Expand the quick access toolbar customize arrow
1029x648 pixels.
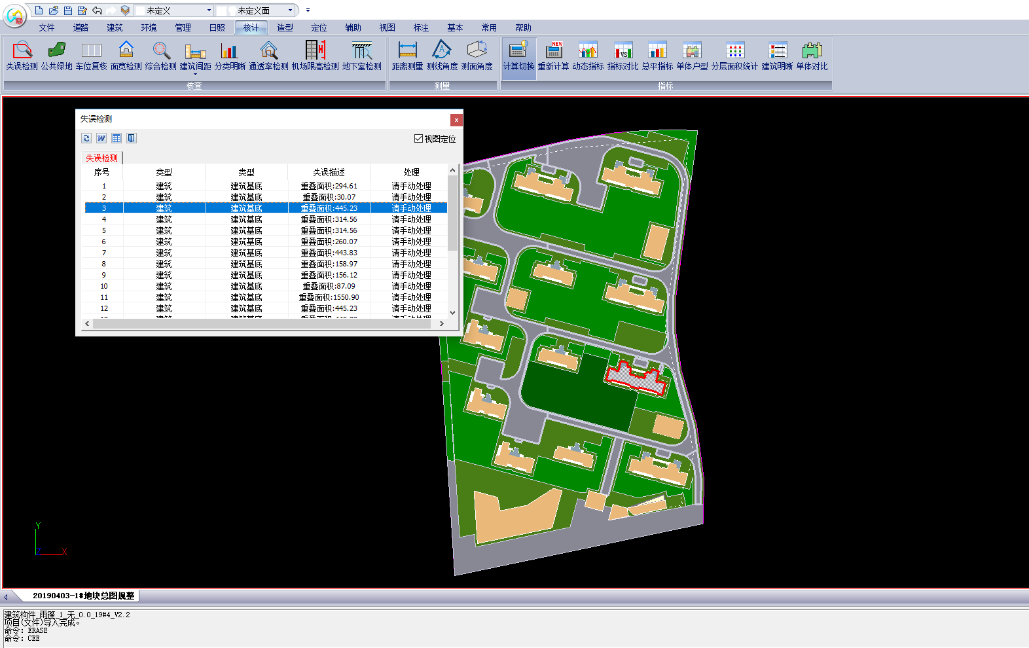point(308,10)
